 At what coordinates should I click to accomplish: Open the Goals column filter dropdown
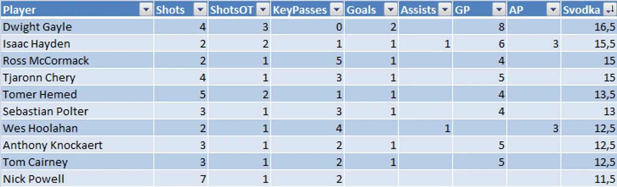click(x=391, y=10)
